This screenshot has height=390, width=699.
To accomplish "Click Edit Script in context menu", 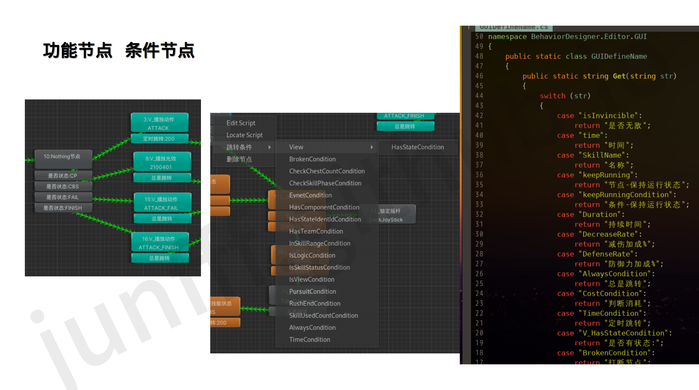I will pos(241,123).
